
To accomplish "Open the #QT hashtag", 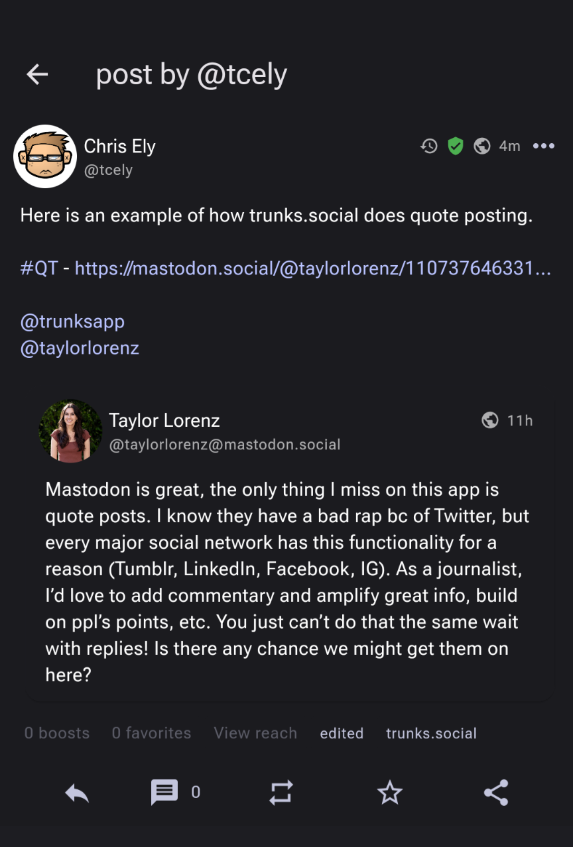I will (39, 268).
